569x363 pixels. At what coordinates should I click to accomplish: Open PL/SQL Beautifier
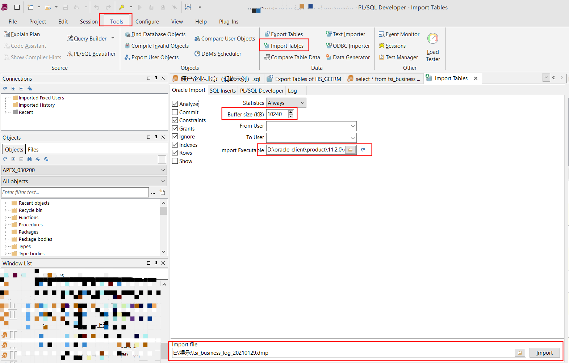coord(91,54)
